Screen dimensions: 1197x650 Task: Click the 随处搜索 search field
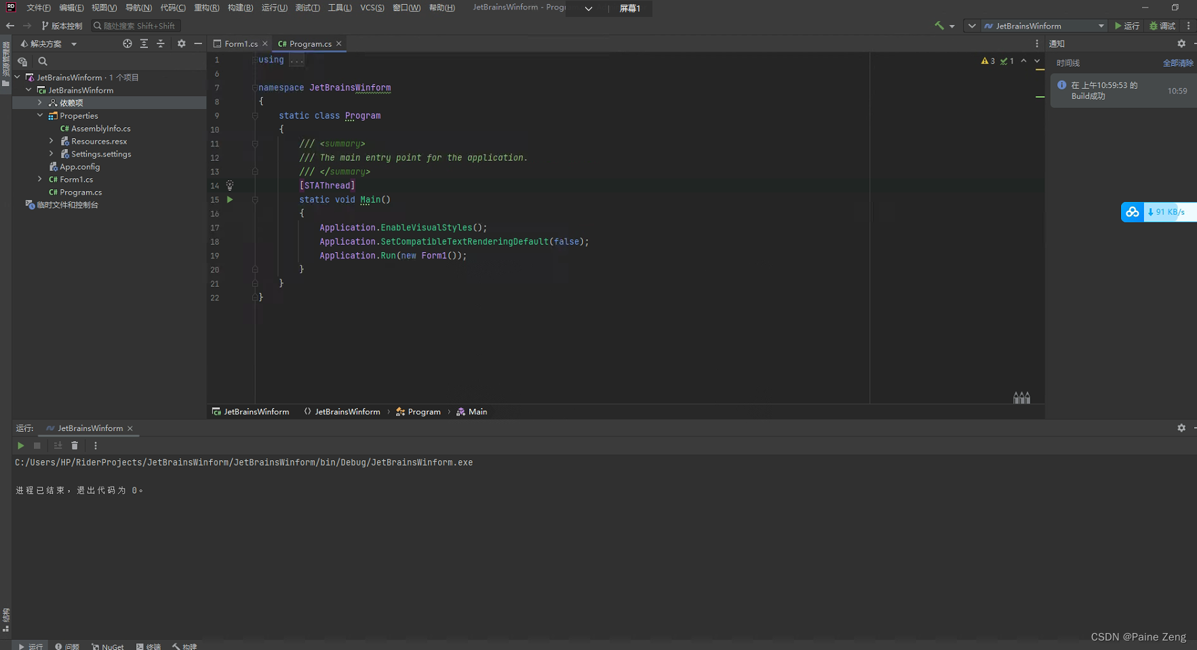pos(136,25)
